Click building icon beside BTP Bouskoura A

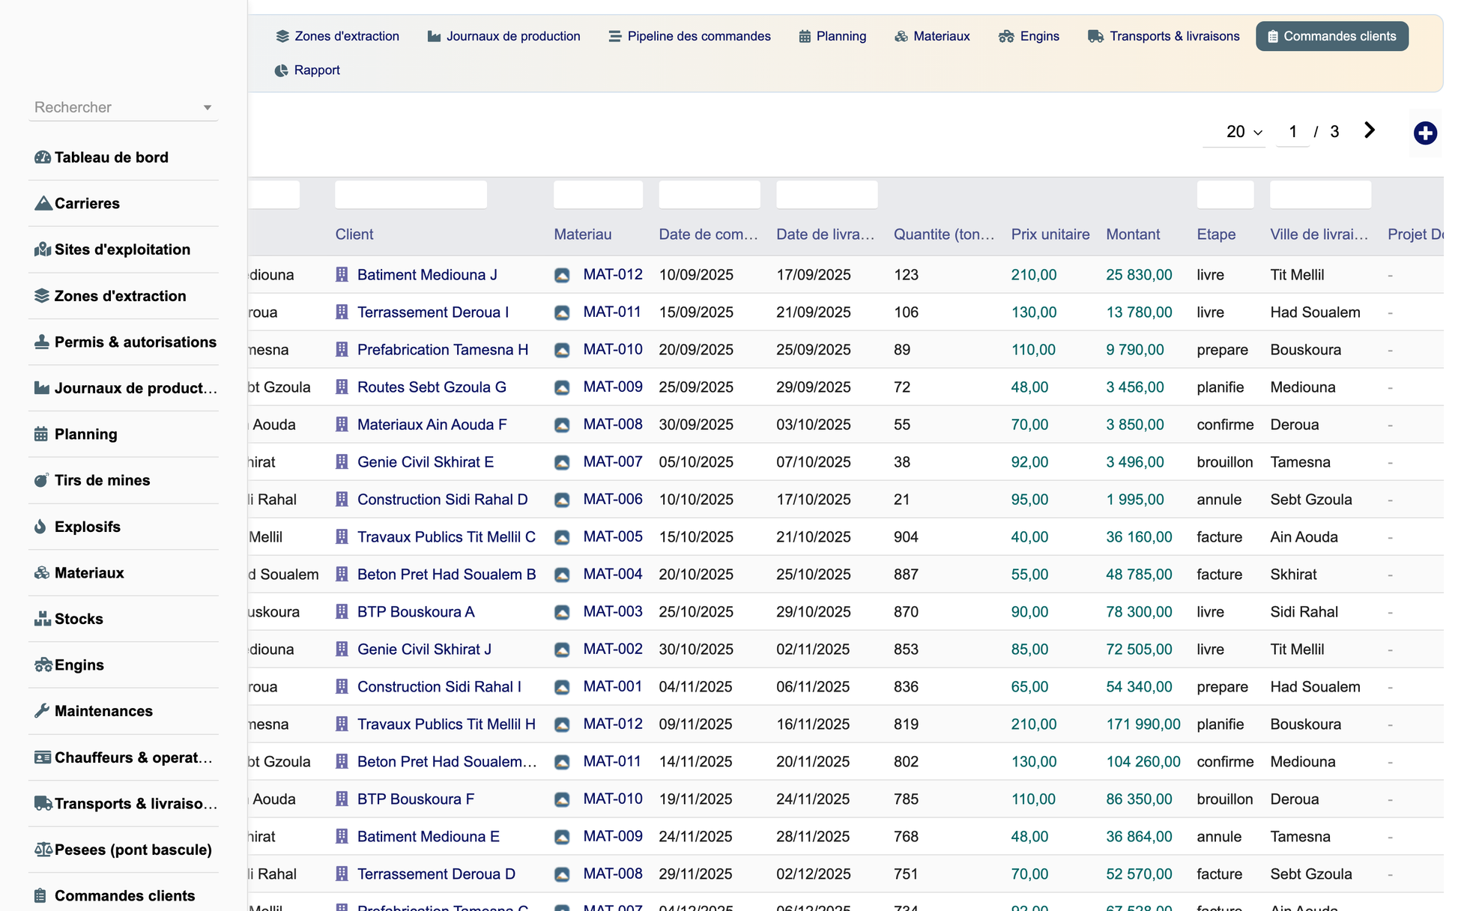(x=342, y=612)
